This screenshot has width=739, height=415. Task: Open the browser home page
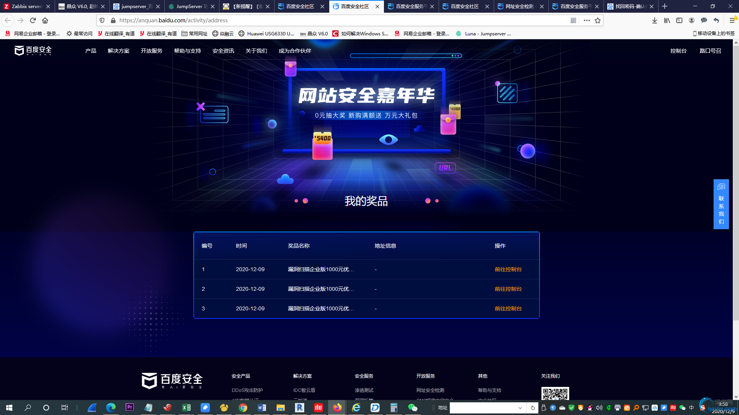pos(45,20)
